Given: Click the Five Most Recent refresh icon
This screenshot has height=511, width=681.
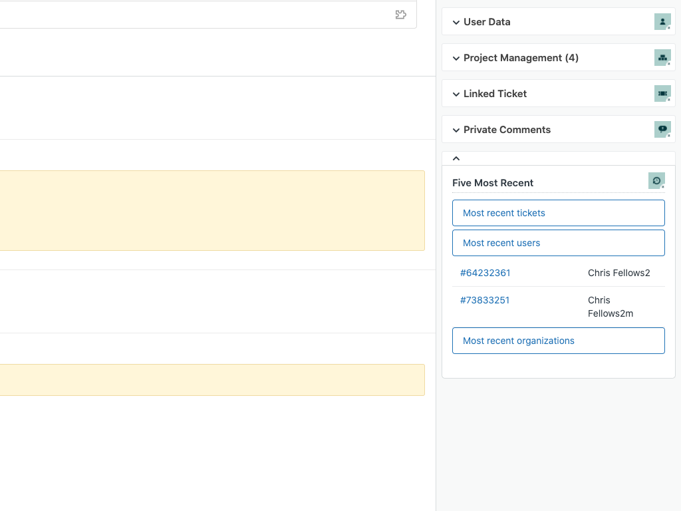Looking at the screenshot, I should click(656, 180).
